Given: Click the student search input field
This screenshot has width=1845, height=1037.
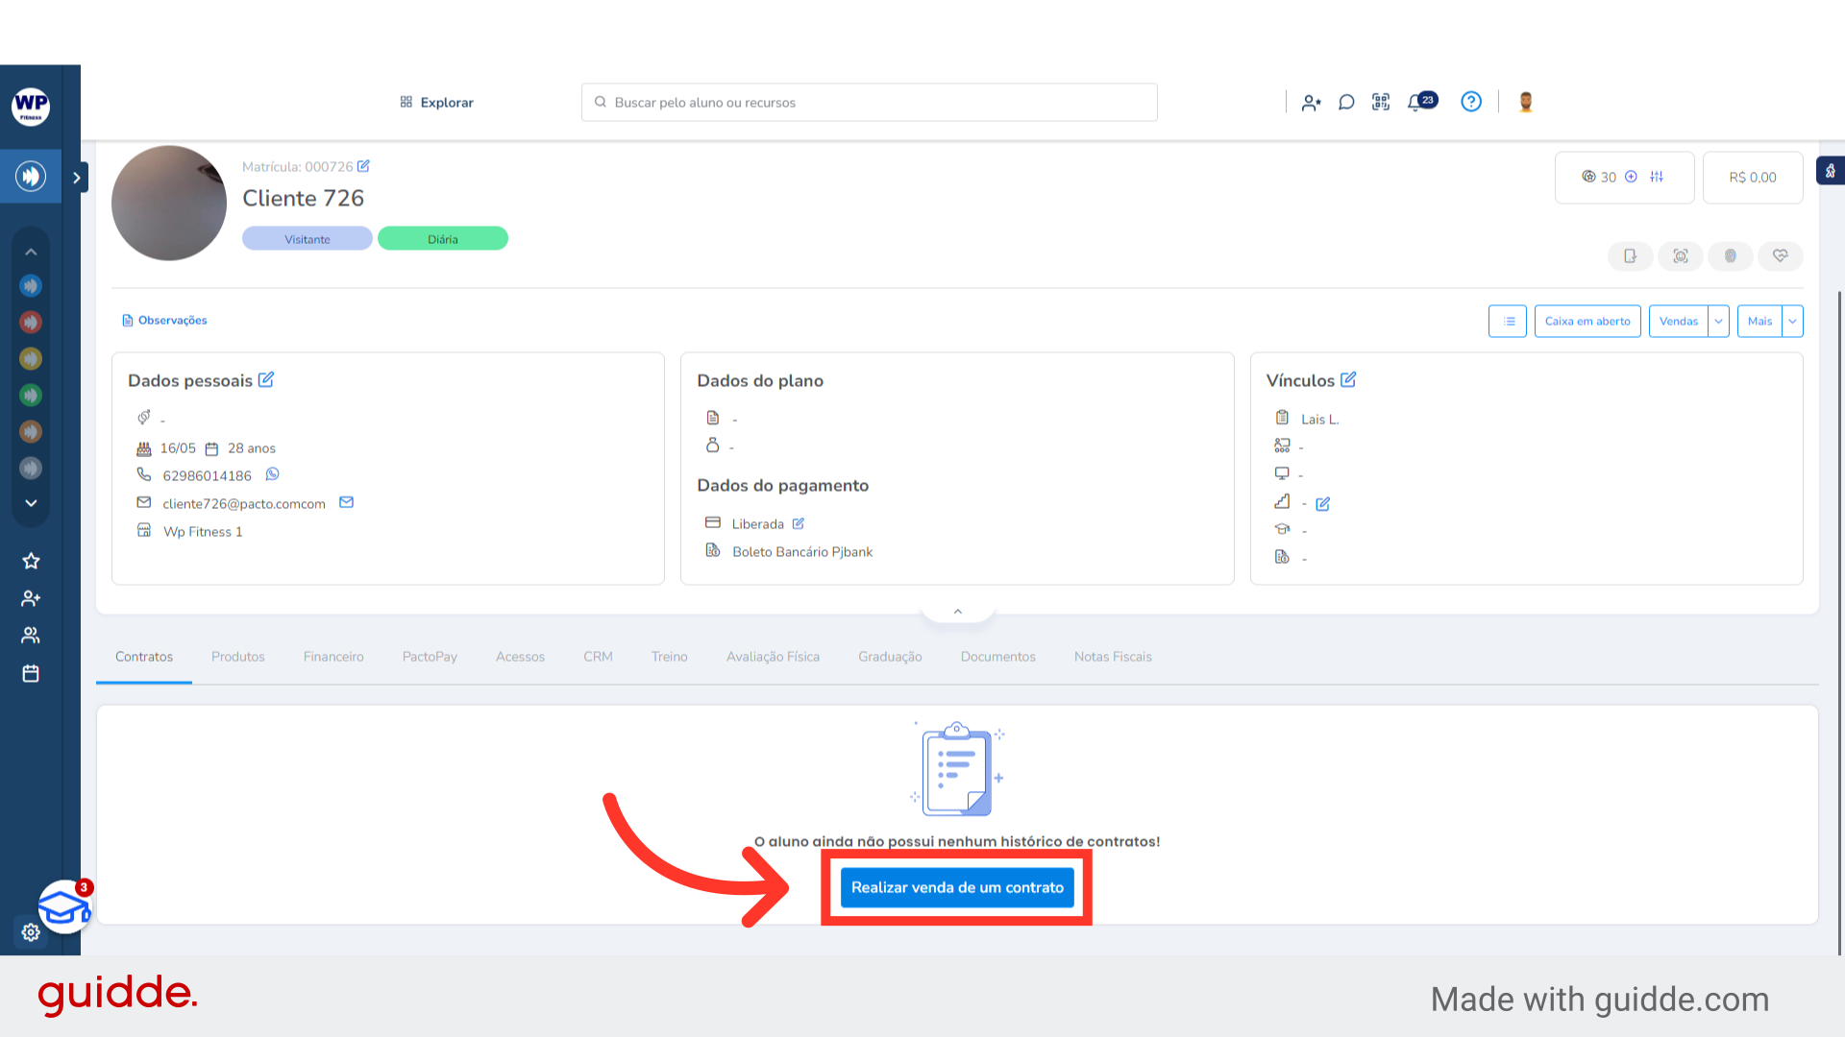Looking at the screenshot, I should pos(869,103).
